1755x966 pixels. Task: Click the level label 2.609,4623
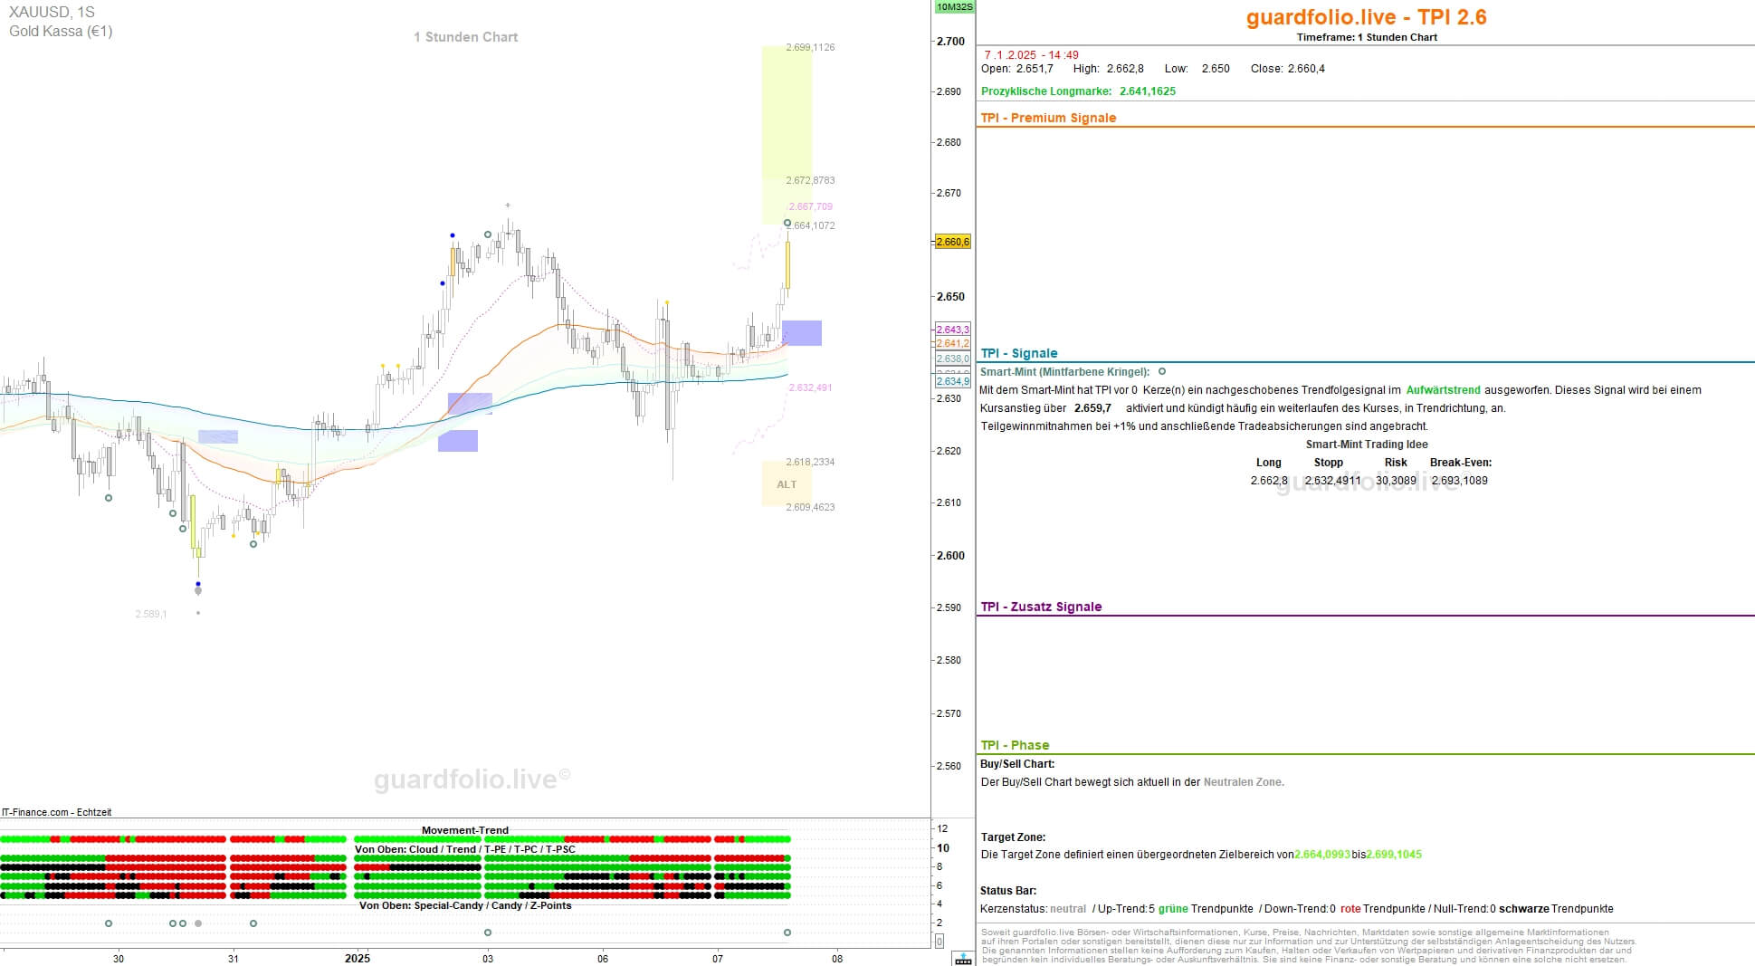click(x=810, y=507)
